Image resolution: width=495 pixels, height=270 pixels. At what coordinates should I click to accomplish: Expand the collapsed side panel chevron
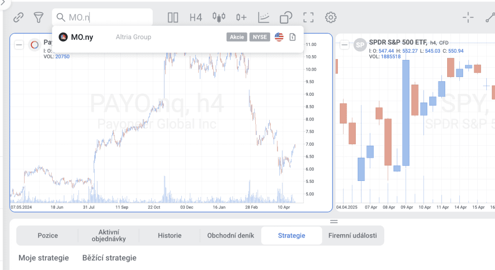pos(3,2)
